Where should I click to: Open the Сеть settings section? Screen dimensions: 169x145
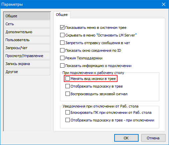point(27,24)
